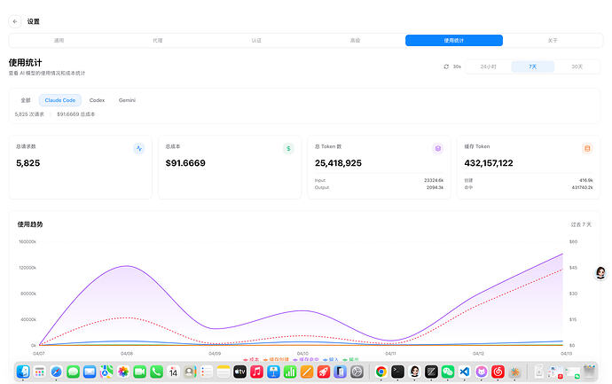
Task: Click the $91.6669 total cost value
Action: [x=185, y=163]
